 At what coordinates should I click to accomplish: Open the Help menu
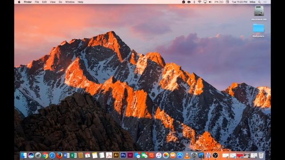[x=80, y=2]
